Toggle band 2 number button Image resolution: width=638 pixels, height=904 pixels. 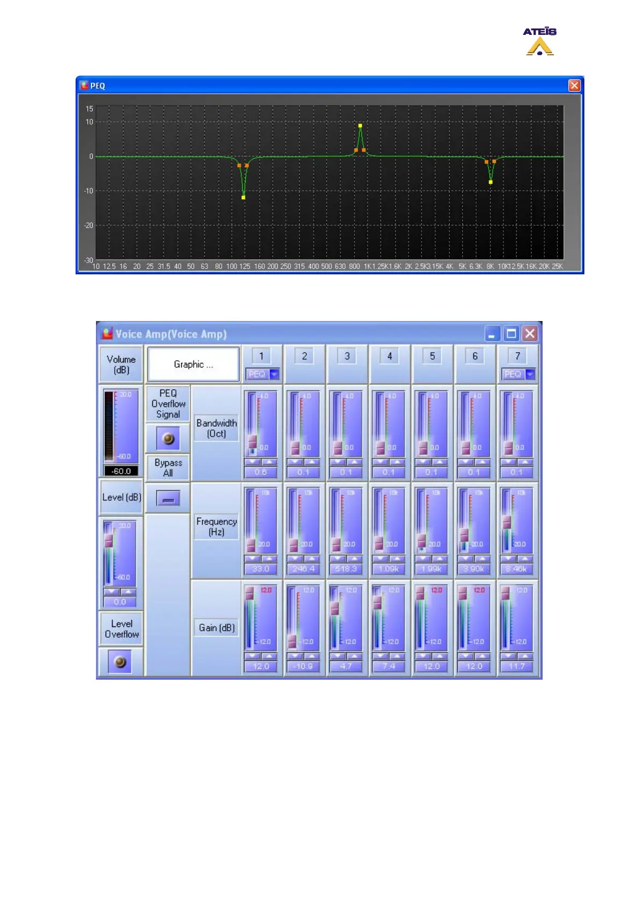pos(304,356)
